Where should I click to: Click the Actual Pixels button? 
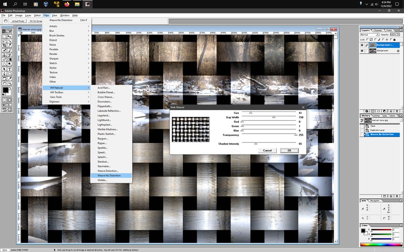click(x=18, y=21)
